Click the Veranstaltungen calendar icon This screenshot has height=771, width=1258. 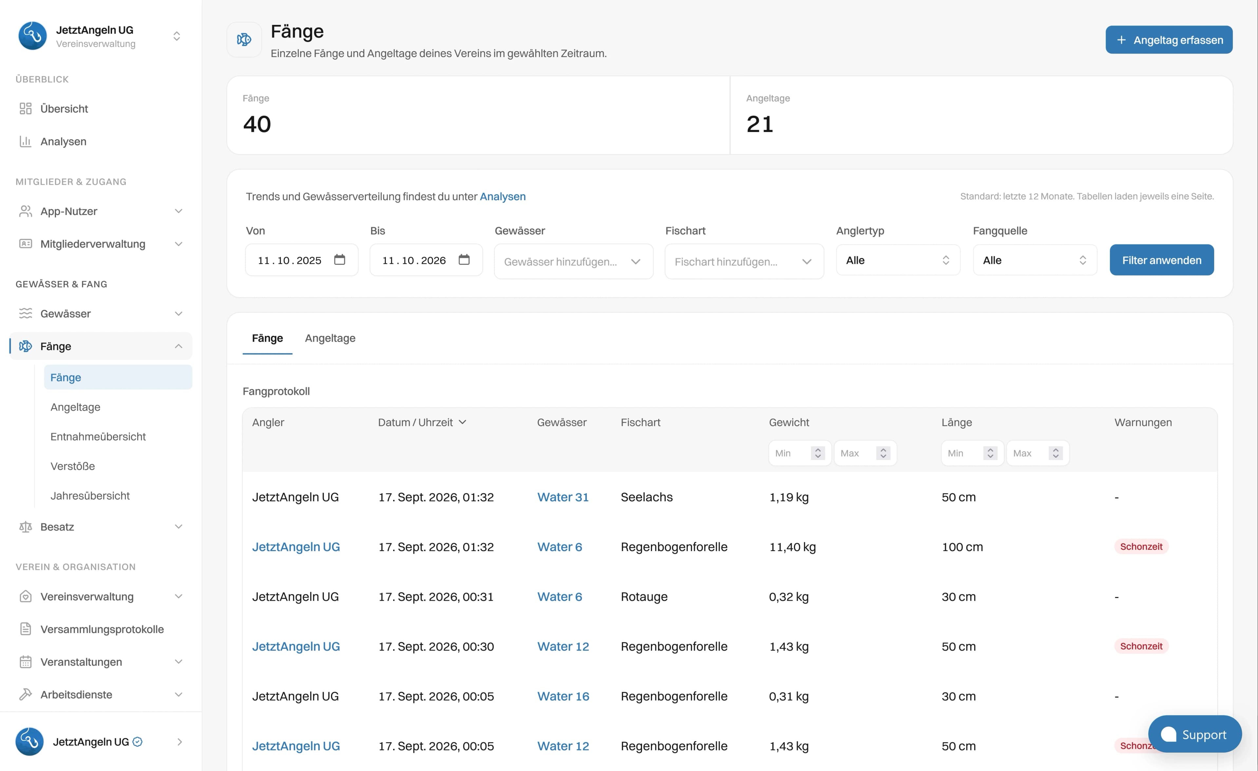(x=26, y=662)
